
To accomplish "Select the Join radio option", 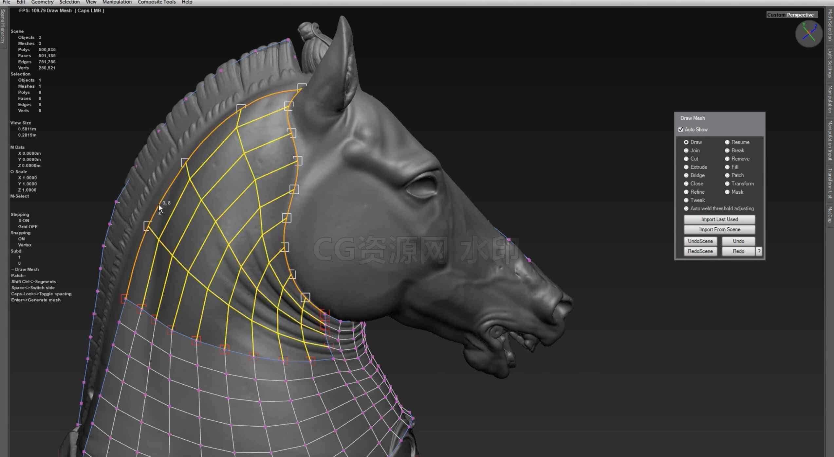I will point(686,150).
